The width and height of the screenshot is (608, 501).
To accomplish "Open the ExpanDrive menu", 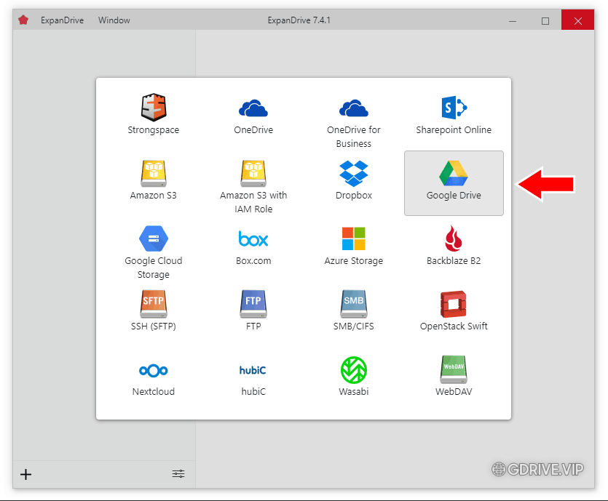I will pos(62,20).
